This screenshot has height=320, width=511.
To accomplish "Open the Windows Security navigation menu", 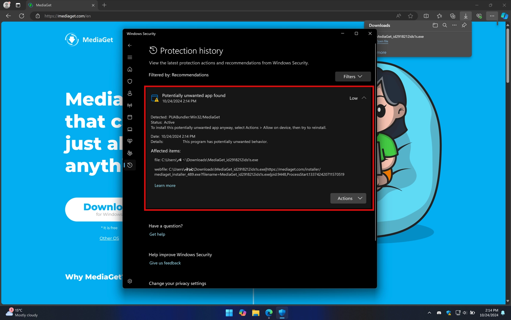I will (x=130, y=57).
